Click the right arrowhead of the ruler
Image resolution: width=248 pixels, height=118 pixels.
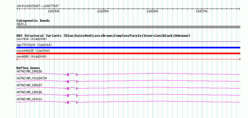pos(239,9)
